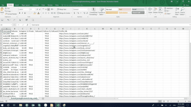Screen dimensions: 191x107
Task: Align text to the right
Action: tap(49, 13)
